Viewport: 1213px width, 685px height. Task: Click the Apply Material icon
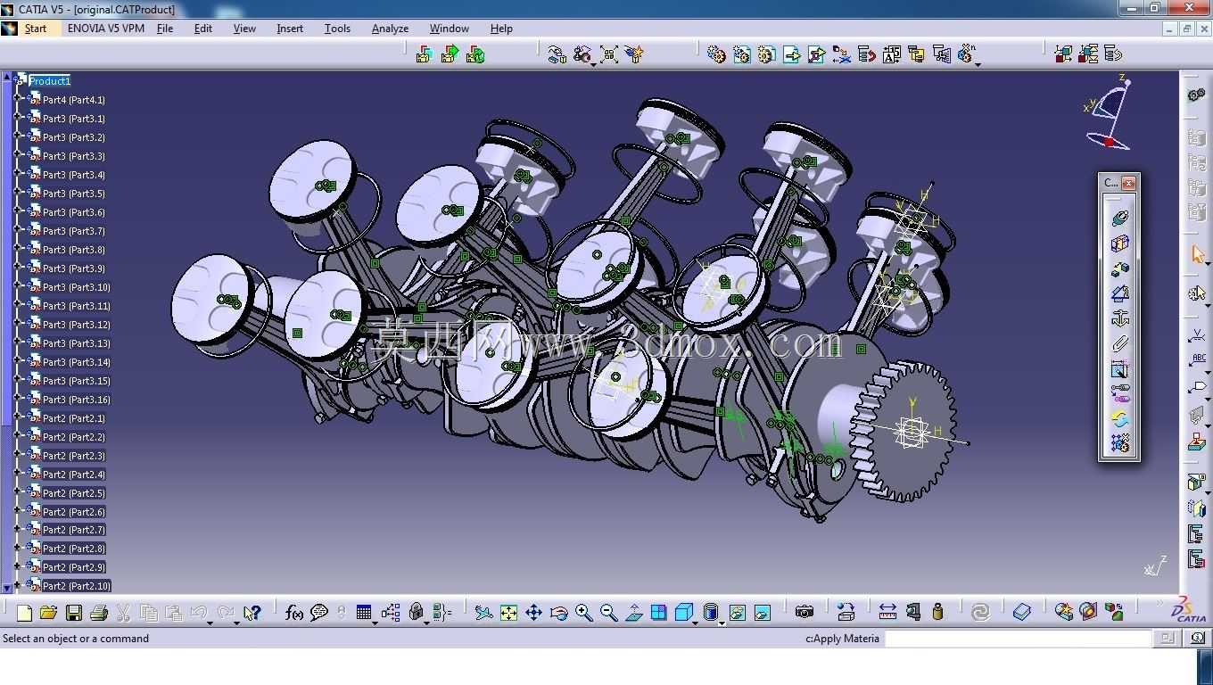tap(1022, 612)
